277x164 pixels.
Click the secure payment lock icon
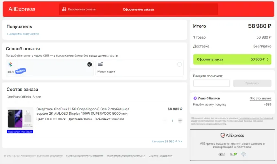click(64, 9)
